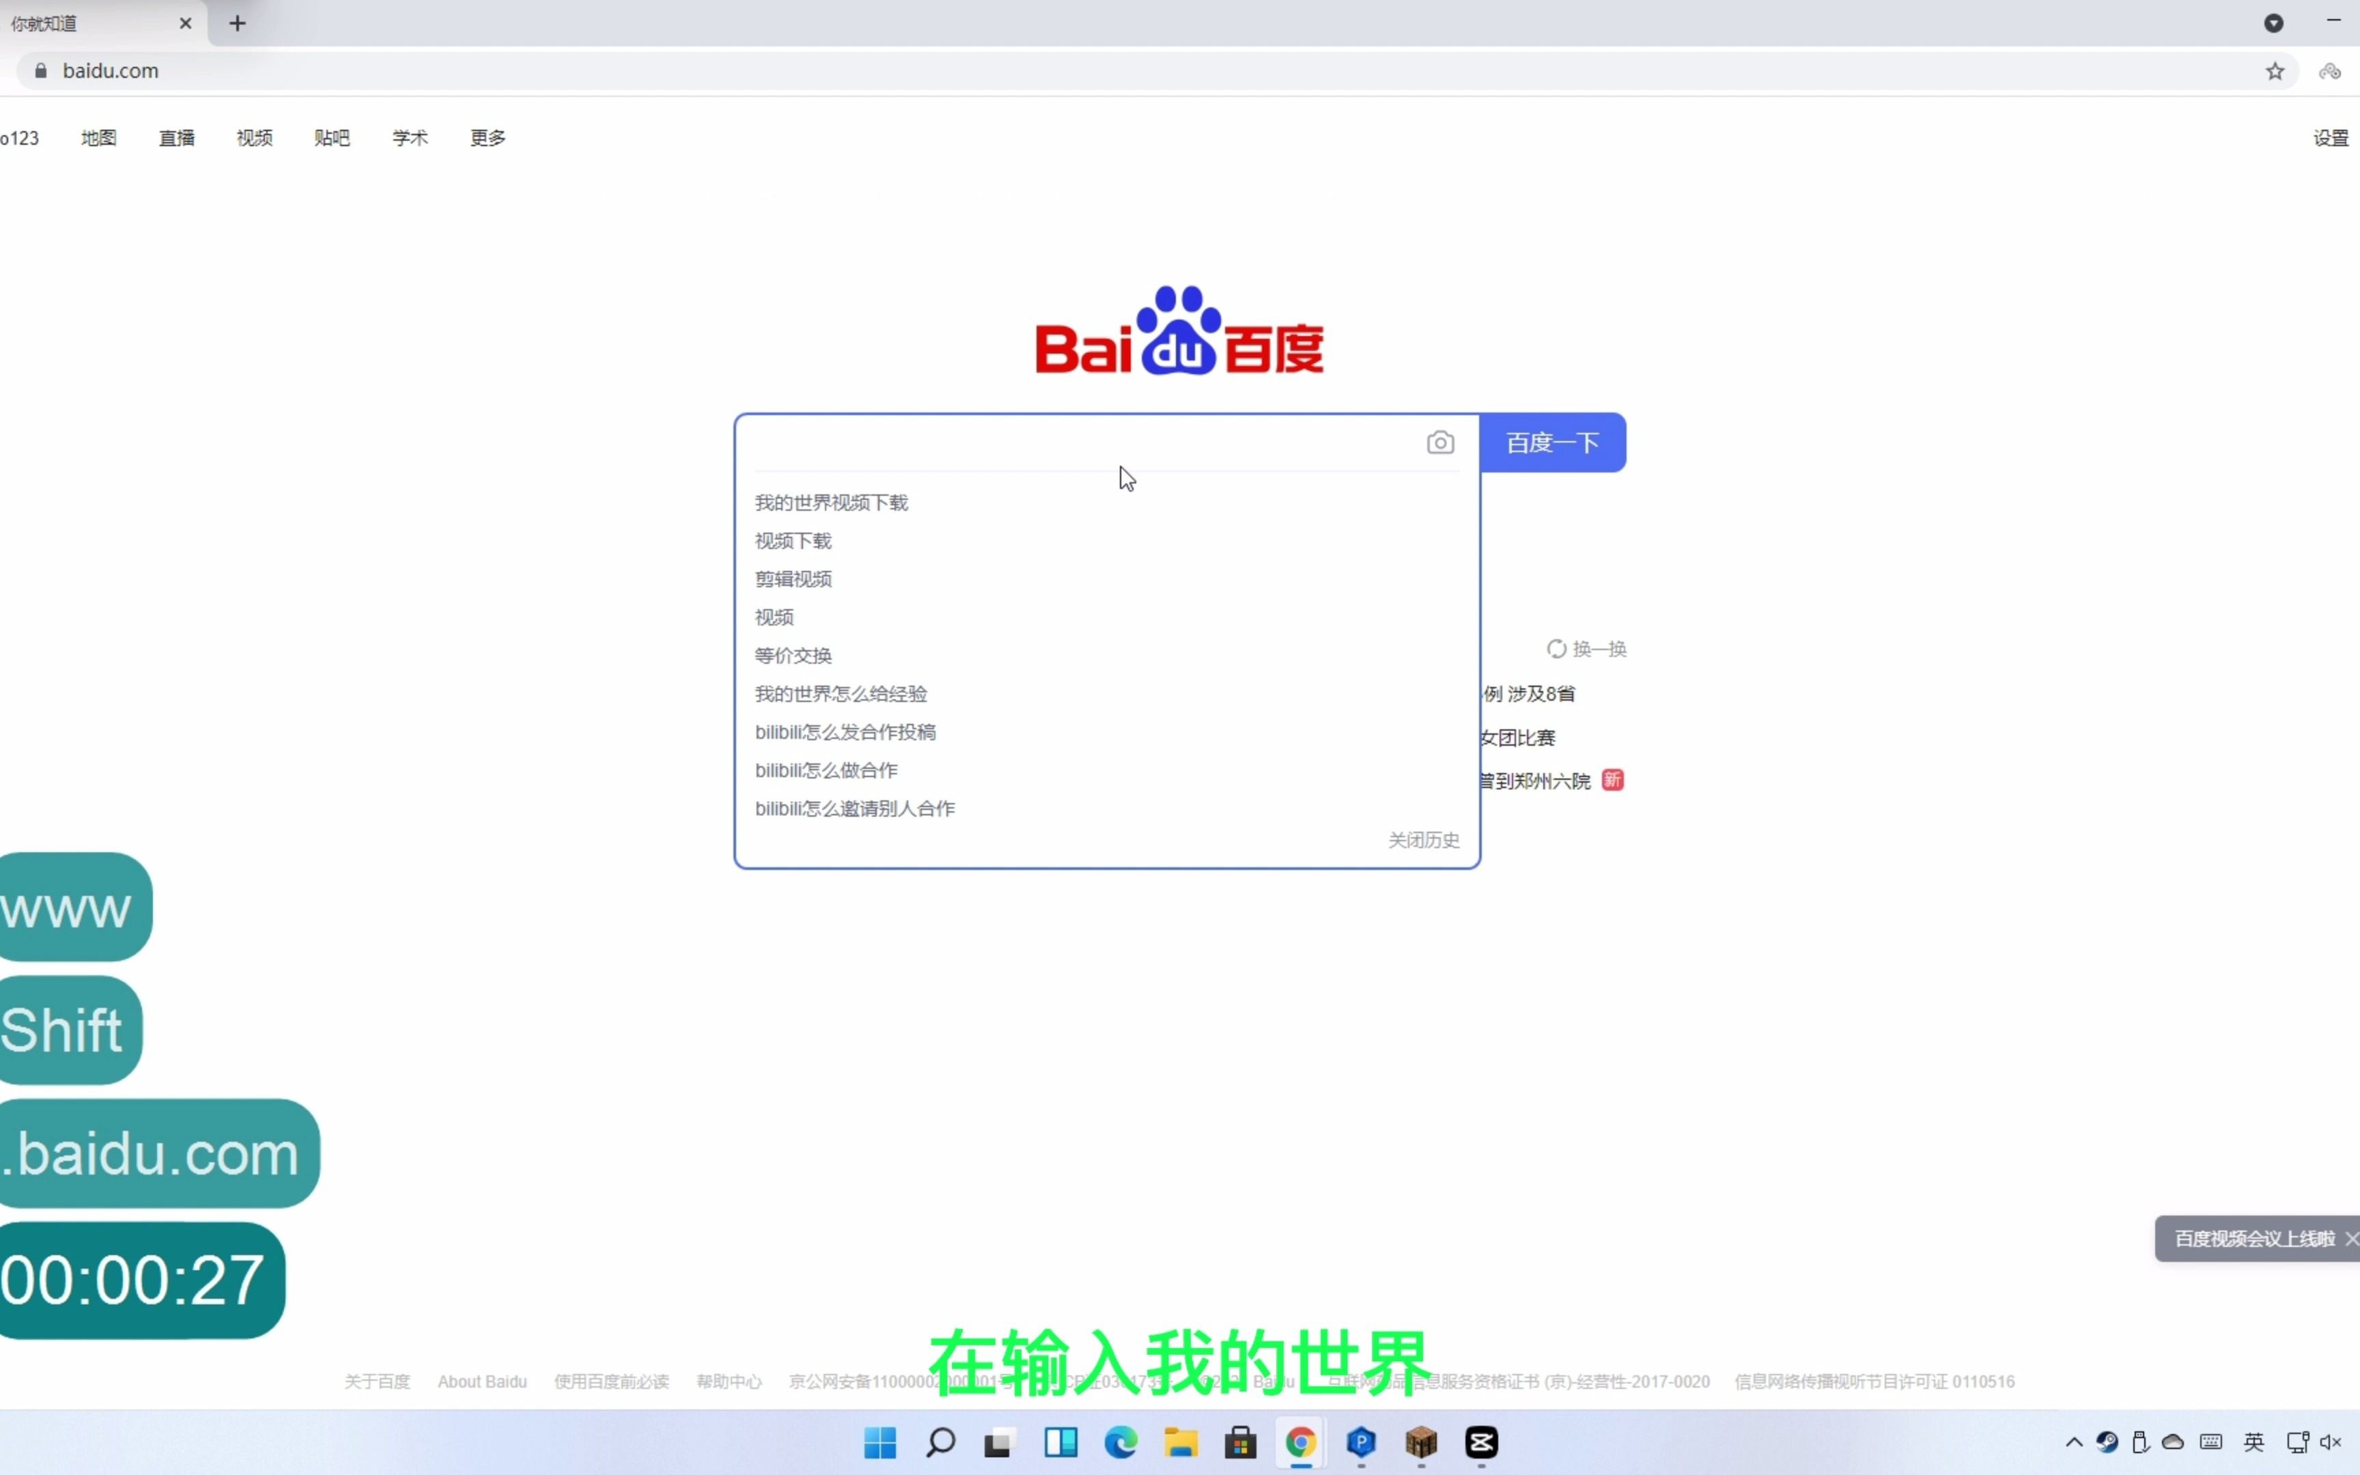Click the muted volume tray icon
The image size is (2360, 1475).
click(2331, 1443)
